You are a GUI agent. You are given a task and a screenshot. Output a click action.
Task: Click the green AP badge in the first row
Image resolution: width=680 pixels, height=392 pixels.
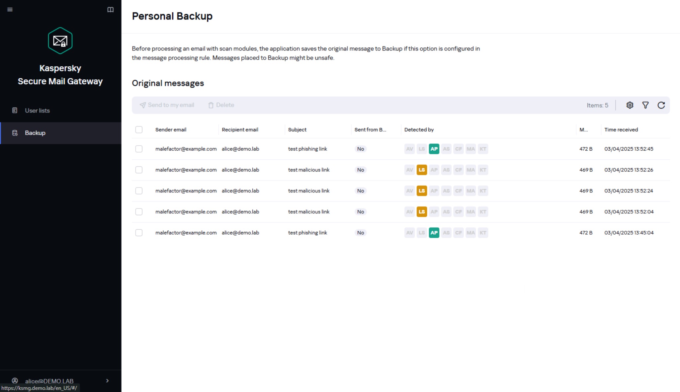[x=434, y=149]
